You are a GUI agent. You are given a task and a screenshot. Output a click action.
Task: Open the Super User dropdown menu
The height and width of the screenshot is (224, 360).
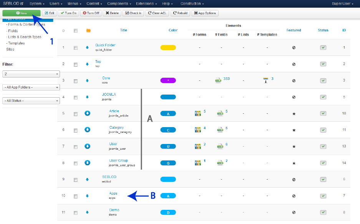coord(342,4)
